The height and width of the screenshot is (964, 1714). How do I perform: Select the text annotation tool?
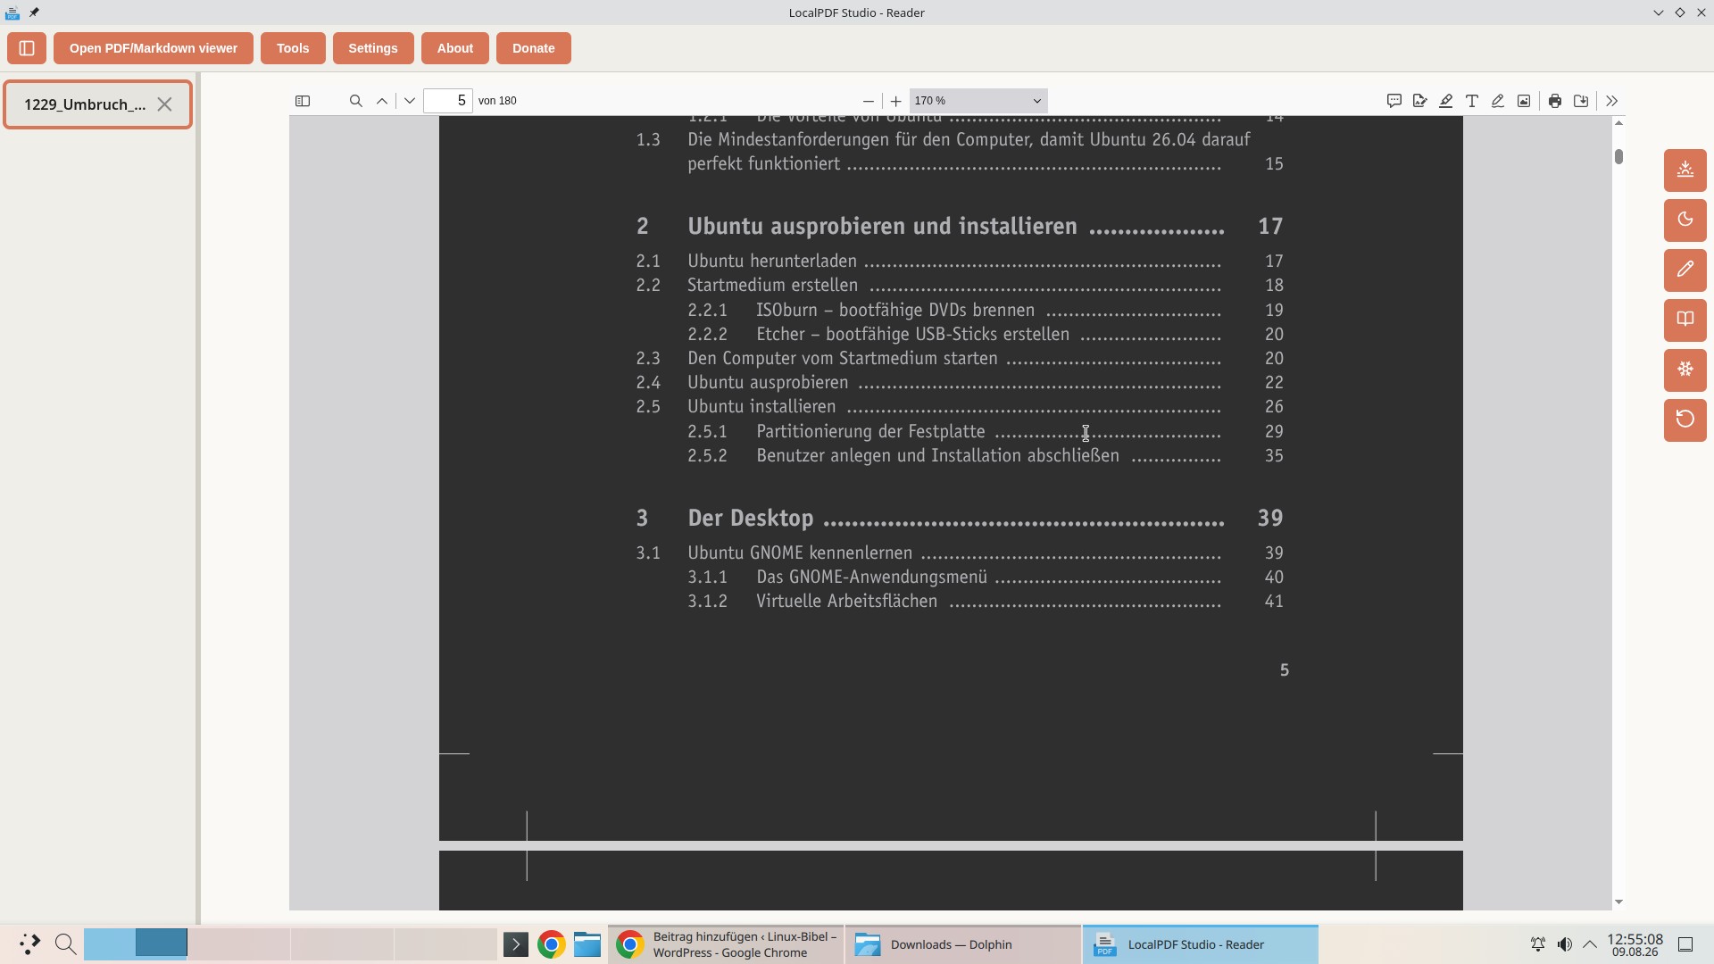click(x=1472, y=101)
